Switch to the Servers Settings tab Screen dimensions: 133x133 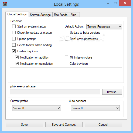[x=40, y=15]
